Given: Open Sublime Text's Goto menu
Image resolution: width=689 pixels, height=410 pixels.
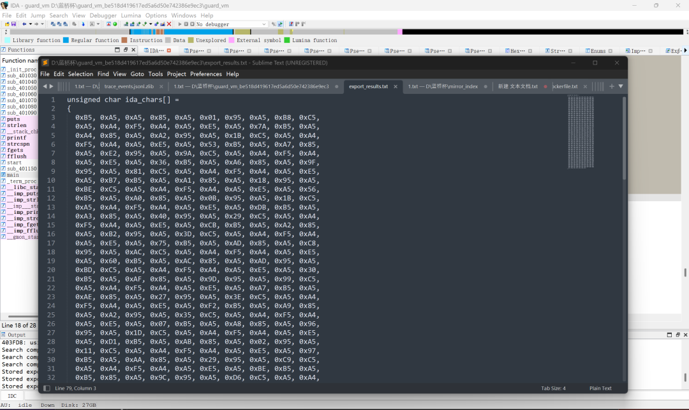Looking at the screenshot, I should [137, 74].
